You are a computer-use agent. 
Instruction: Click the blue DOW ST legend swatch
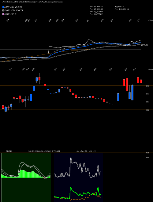click(x=3, y=7)
